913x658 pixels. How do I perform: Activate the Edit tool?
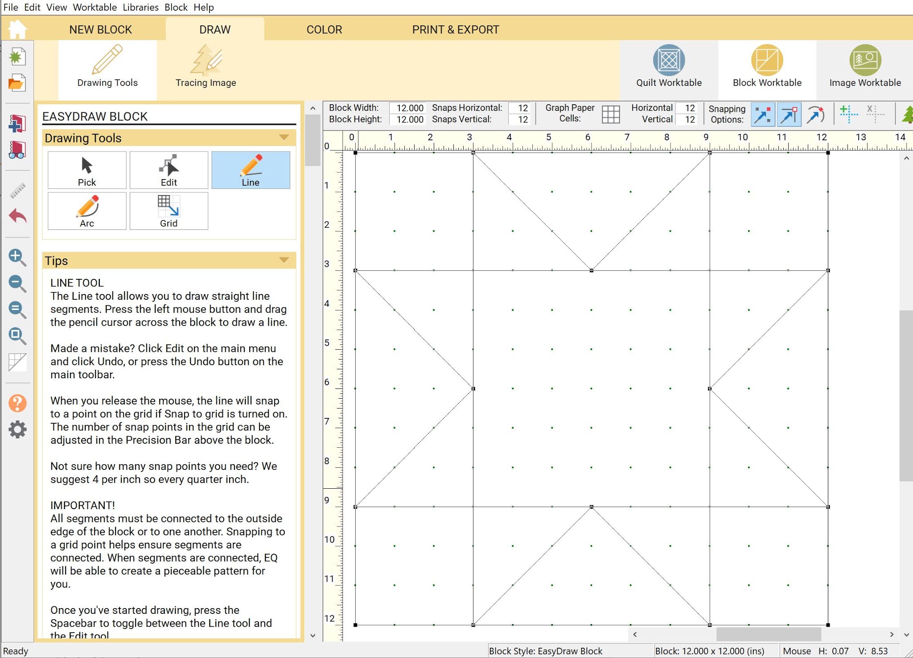(x=169, y=170)
